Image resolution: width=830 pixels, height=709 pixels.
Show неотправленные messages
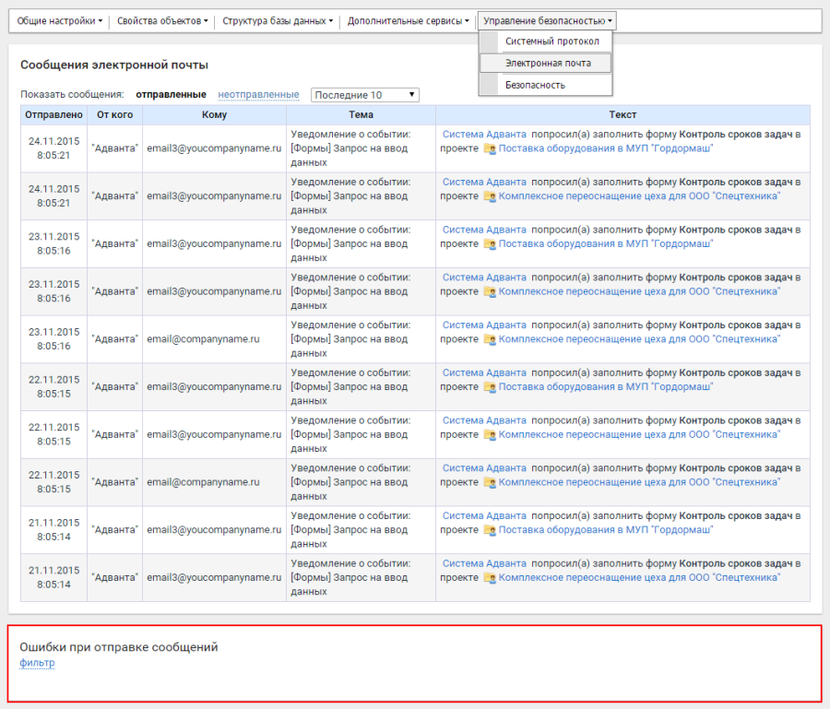point(258,95)
